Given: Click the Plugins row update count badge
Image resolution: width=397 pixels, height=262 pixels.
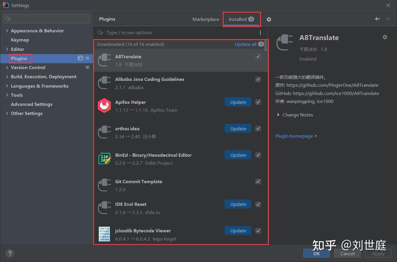Looking at the screenshot, I should pos(80,58).
